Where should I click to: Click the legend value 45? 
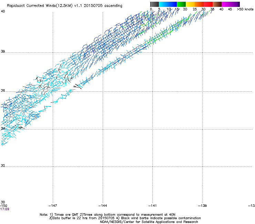click(230, 9)
